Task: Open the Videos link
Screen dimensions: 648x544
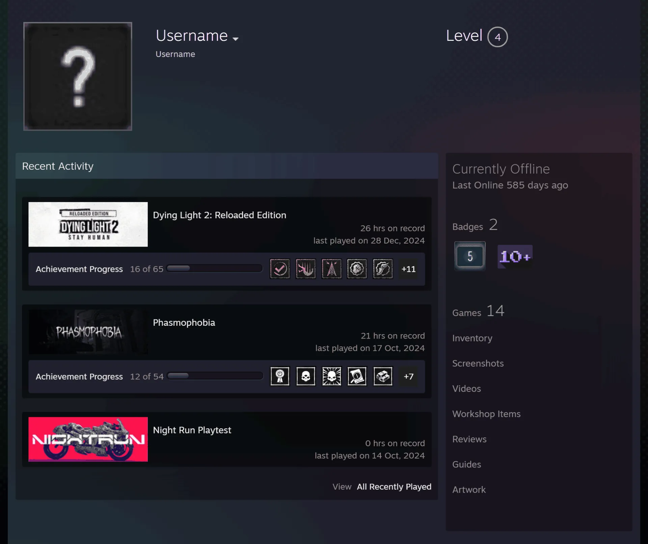Action: pyautogui.click(x=466, y=389)
